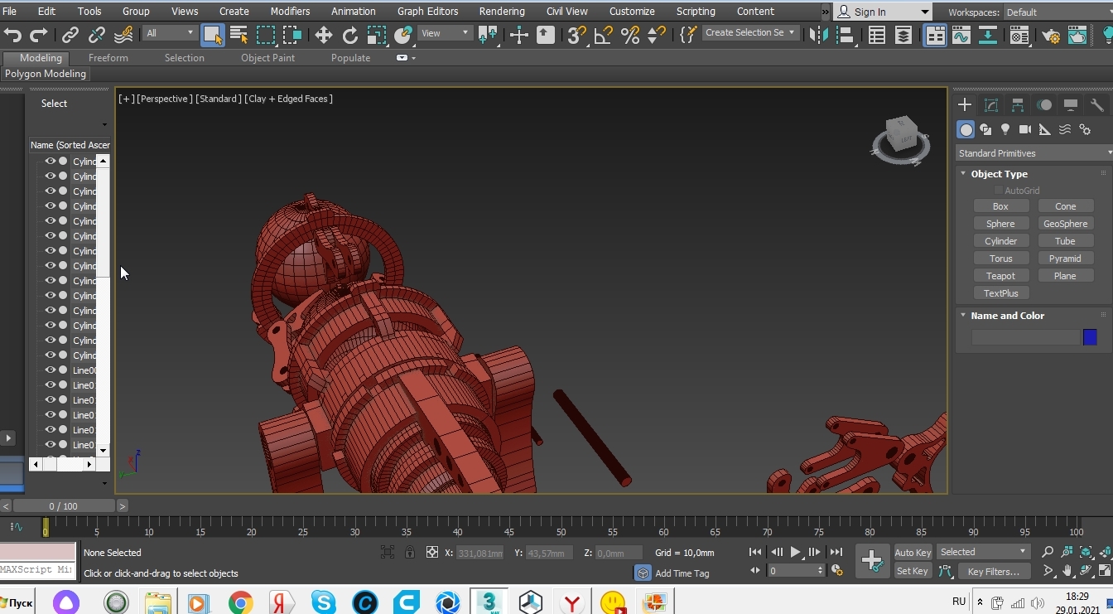
Task: Open the Utilities wrench panel
Action: coord(1097,104)
